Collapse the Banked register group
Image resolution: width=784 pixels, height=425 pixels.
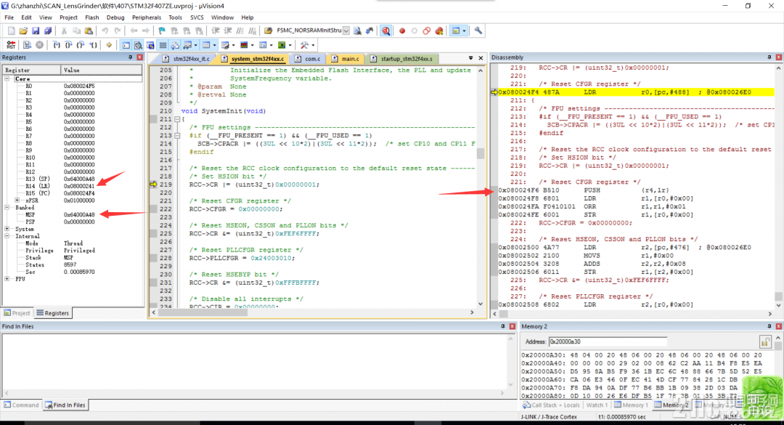point(7,207)
